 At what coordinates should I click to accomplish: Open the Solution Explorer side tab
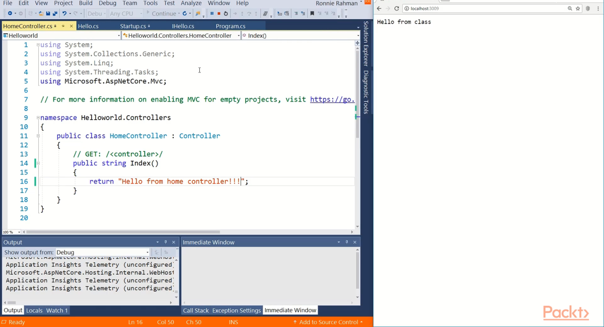[x=366, y=44]
